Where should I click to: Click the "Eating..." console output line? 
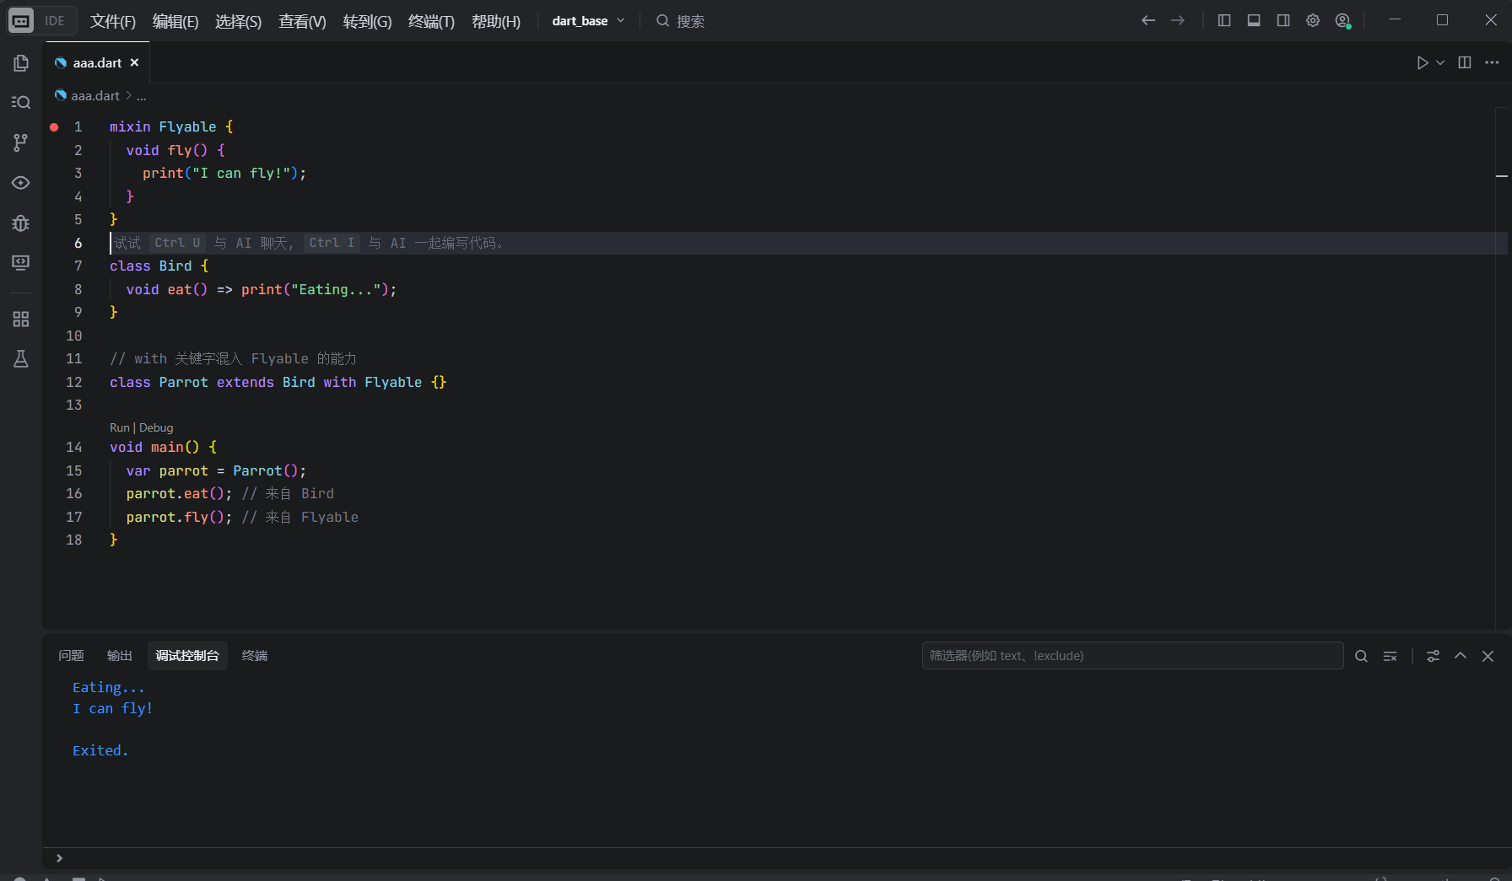pos(108,688)
